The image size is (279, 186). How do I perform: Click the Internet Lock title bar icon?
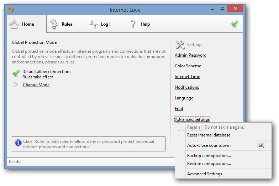(11, 9)
